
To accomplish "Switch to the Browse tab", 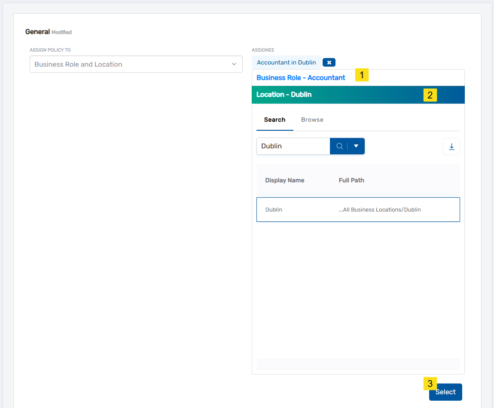I will tap(312, 120).
